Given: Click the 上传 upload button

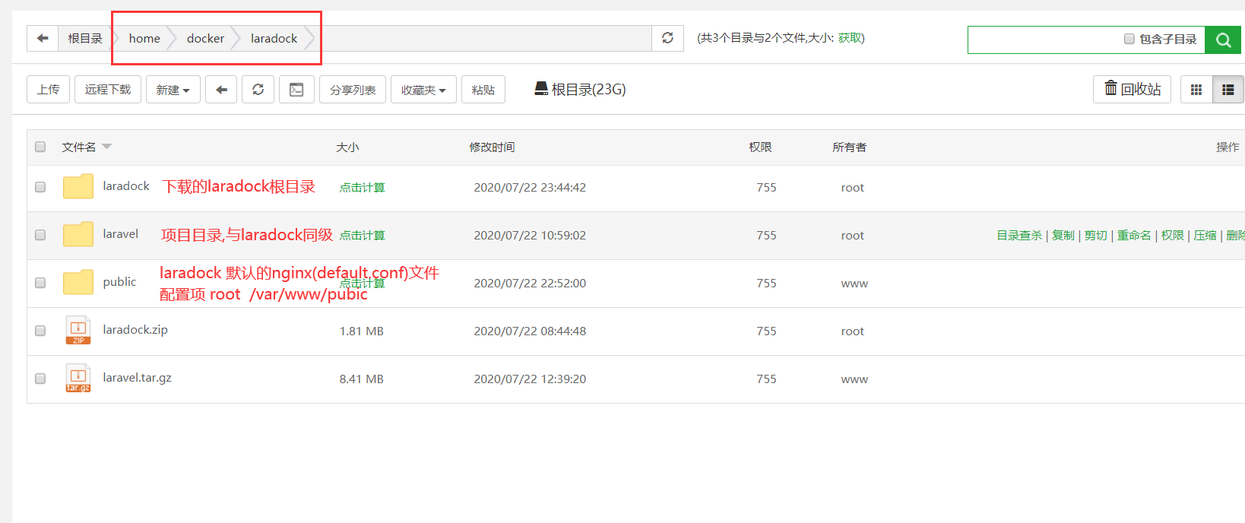Looking at the screenshot, I should coord(48,90).
